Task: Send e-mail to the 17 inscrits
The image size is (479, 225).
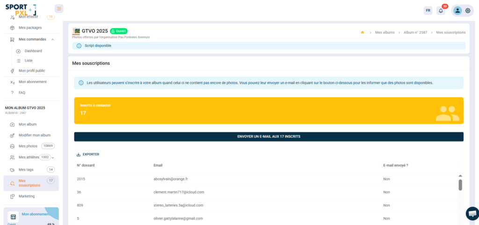Action: pos(269,137)
